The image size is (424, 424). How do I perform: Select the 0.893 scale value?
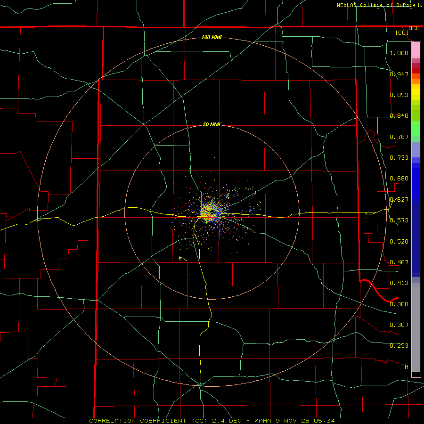point(399,95)
